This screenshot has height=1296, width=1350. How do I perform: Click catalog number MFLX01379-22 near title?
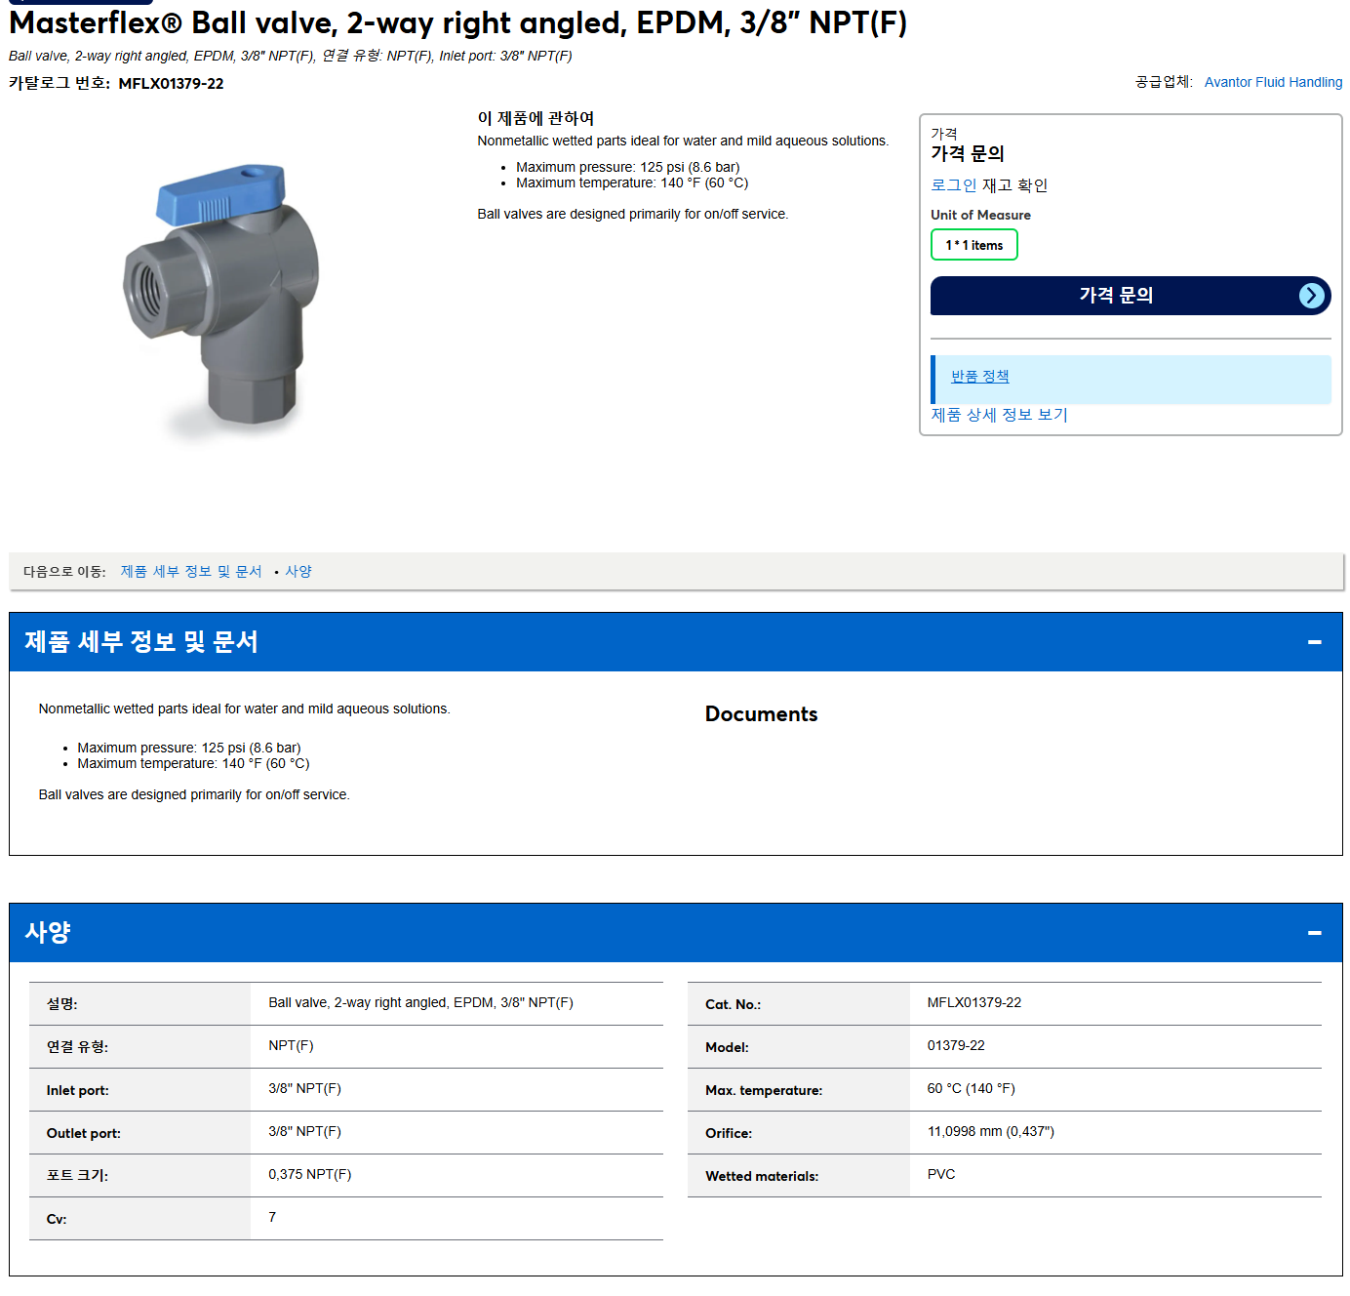171,84
